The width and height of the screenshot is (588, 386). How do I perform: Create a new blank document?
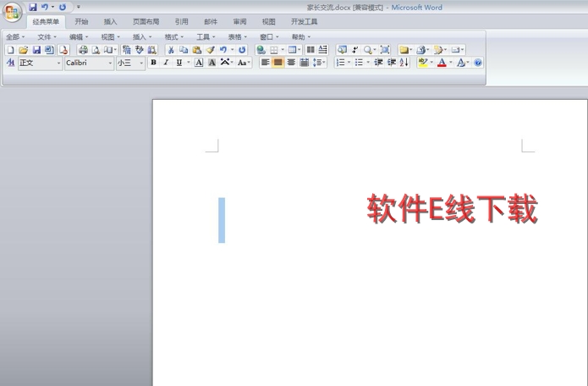[x=10, y=50]
